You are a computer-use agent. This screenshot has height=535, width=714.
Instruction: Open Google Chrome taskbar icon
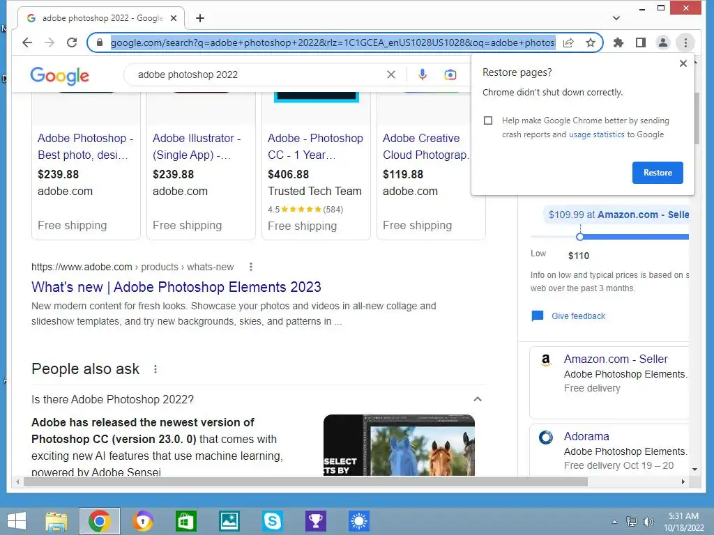point(100,521)
